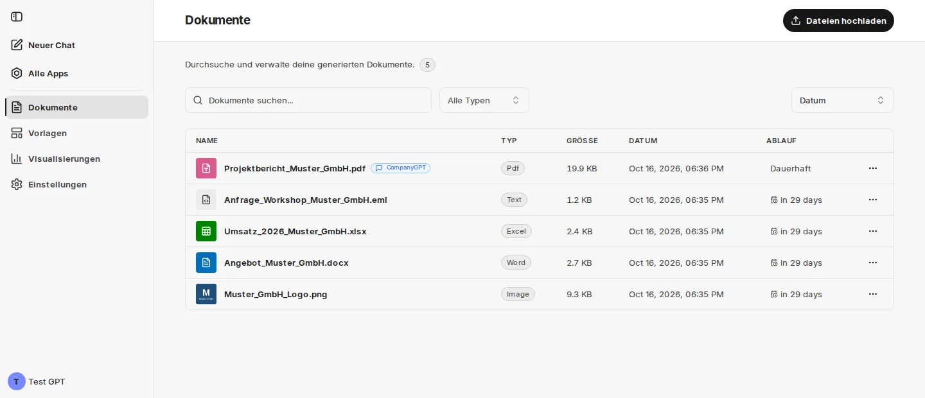Open Anfrage_Workshop_Muster_GmbH.eml

306,200
